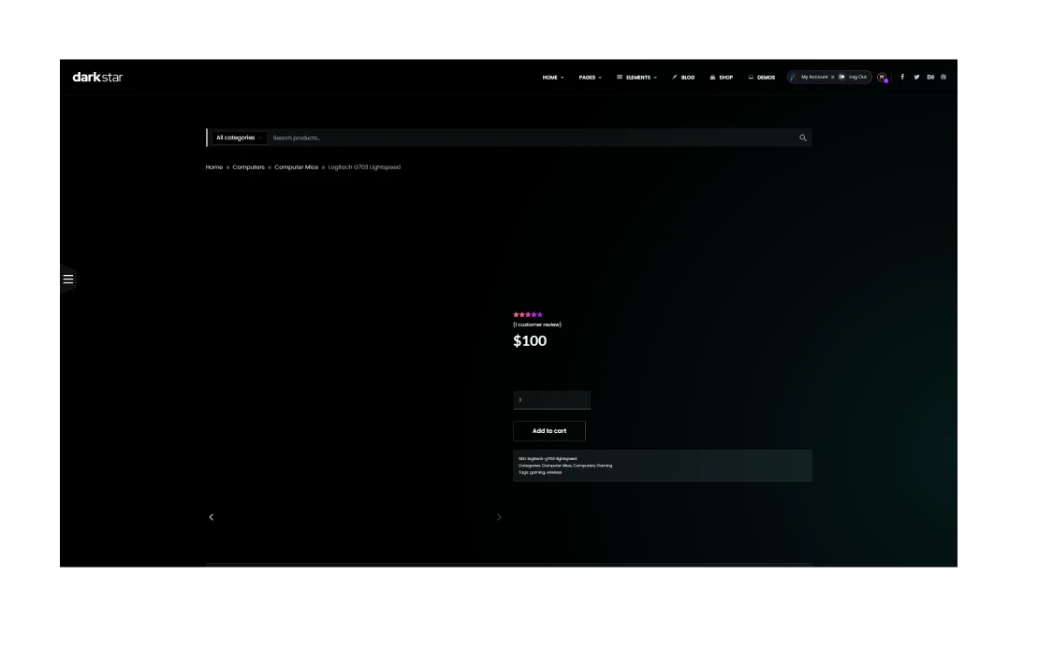The width and height of the screenshot is (1038, 648).
Task: Click the Facebook icon in the header
Action: click(903, 77)
